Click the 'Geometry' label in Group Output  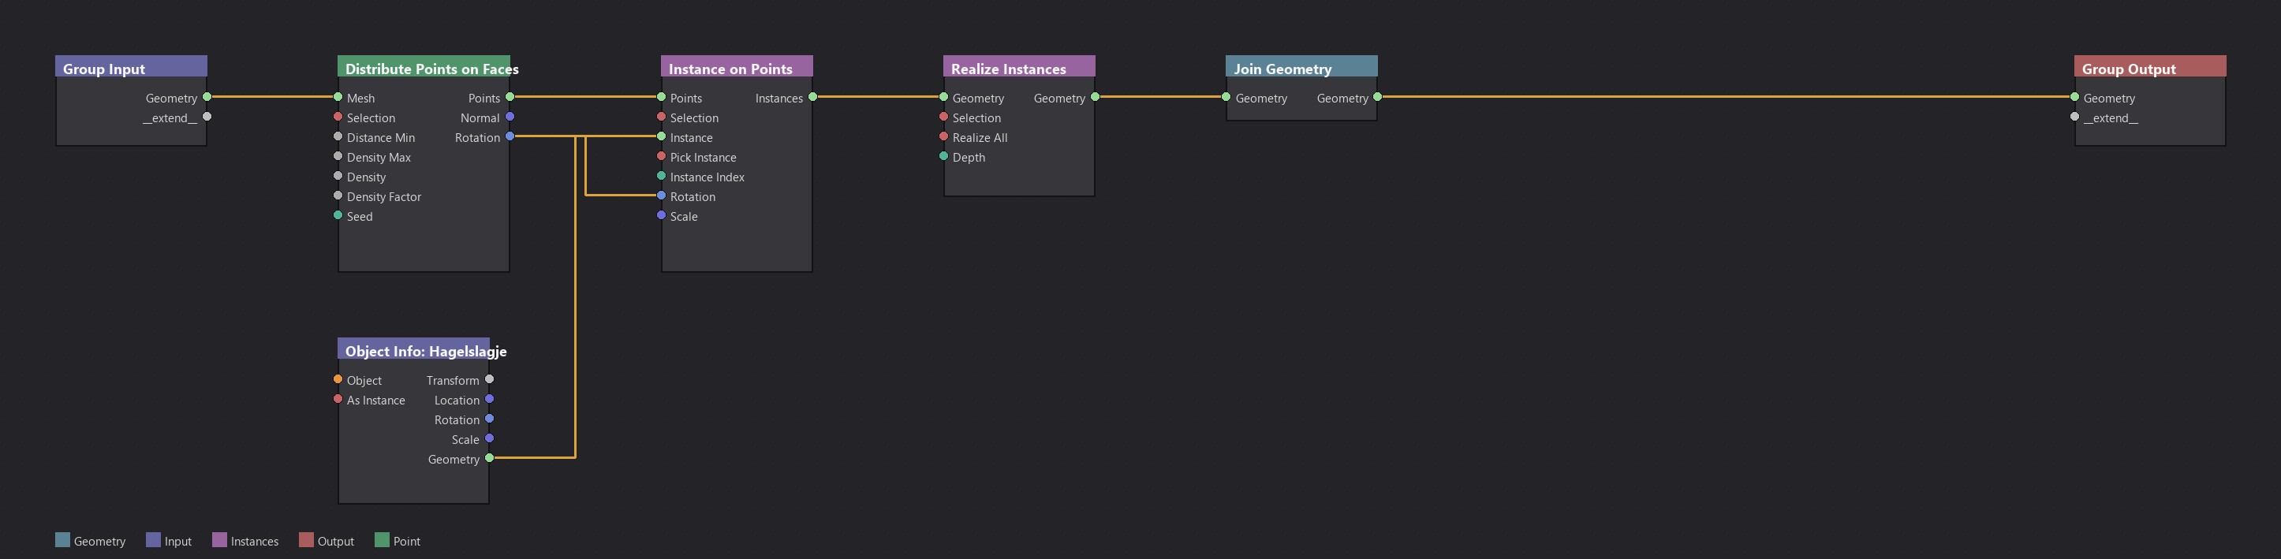click(x=2109, y=99)
